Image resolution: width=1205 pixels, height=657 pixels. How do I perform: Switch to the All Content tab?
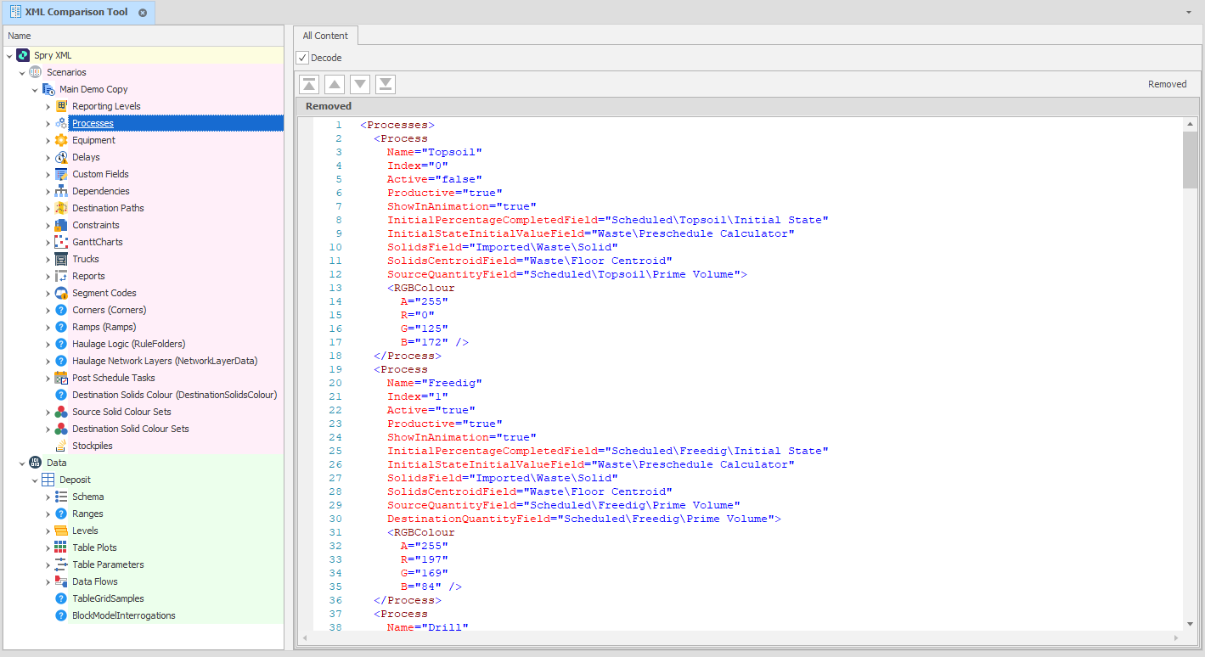pyautogui.click(x=325, y=36)
